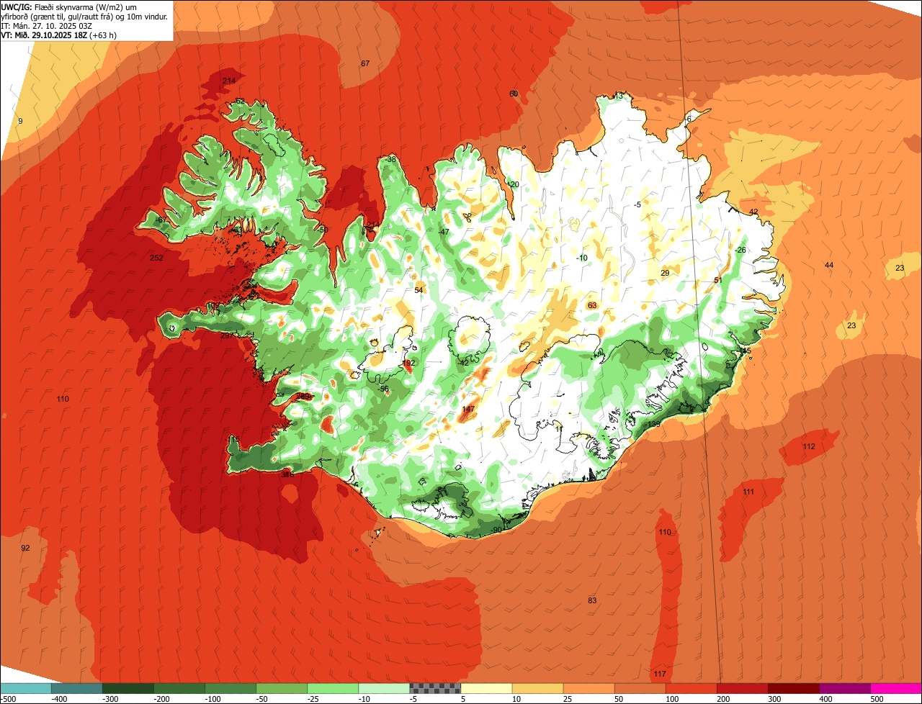Image resolution: width=922 pixels, height=704 pixels.
Task: Click the hot pink legend swatch
Action: point(896,689)
